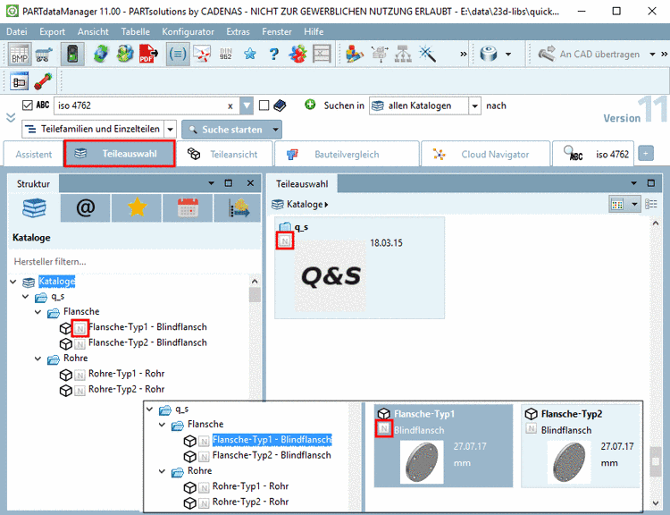This screenshot has height=515, width=670.
Task: Export via the red PDF icon
Action: 148,55
